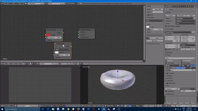Open the Feature Set dropdown
Viewport: 198px width, 111px height.
[186, 21]
